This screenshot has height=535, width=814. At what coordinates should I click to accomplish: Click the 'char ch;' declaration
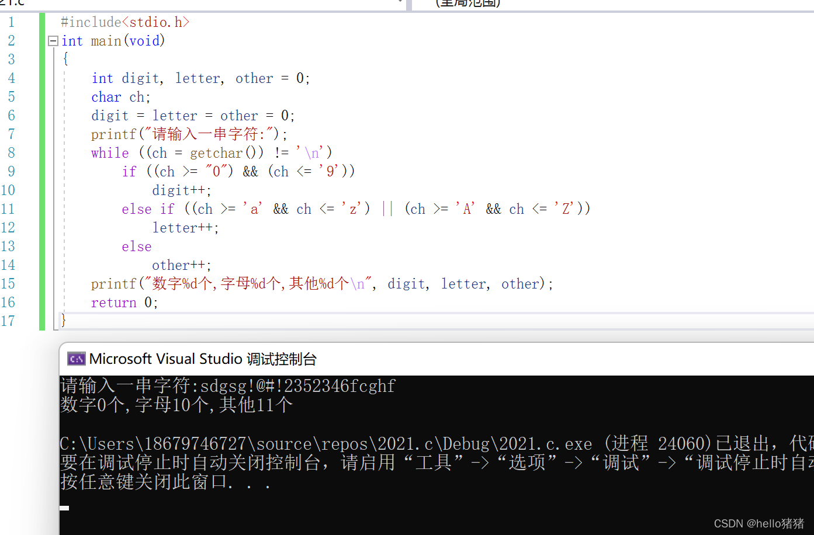[121, 97]
